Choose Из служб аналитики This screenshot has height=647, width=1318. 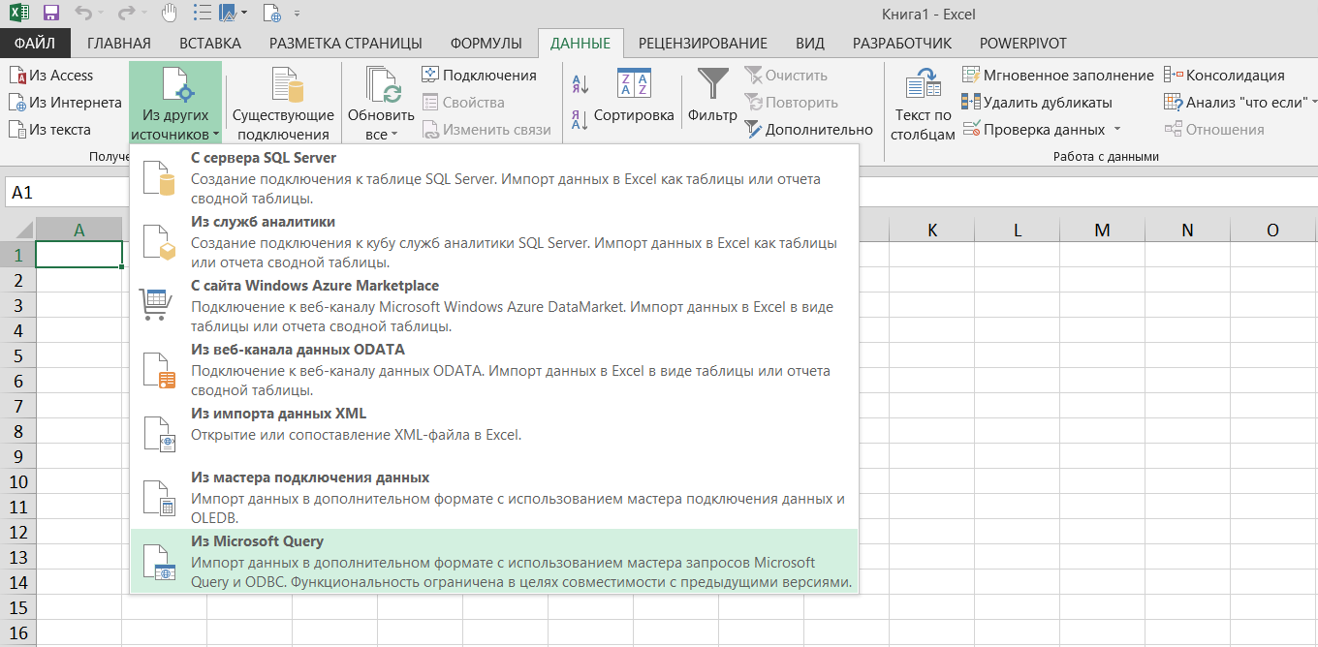coord(494,241)
